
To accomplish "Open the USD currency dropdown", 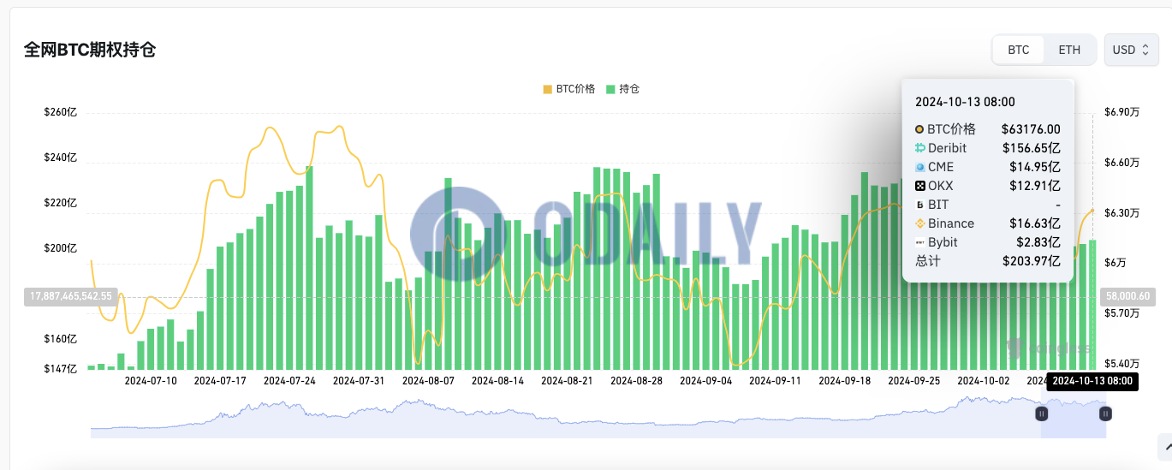I will pyautogui.click(x=1131, y=50).
